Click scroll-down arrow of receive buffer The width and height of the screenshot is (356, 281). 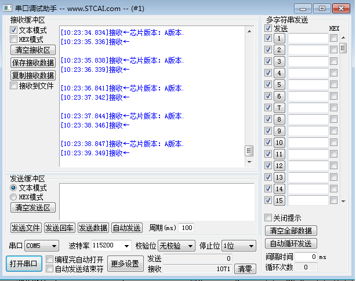[249, 162]
